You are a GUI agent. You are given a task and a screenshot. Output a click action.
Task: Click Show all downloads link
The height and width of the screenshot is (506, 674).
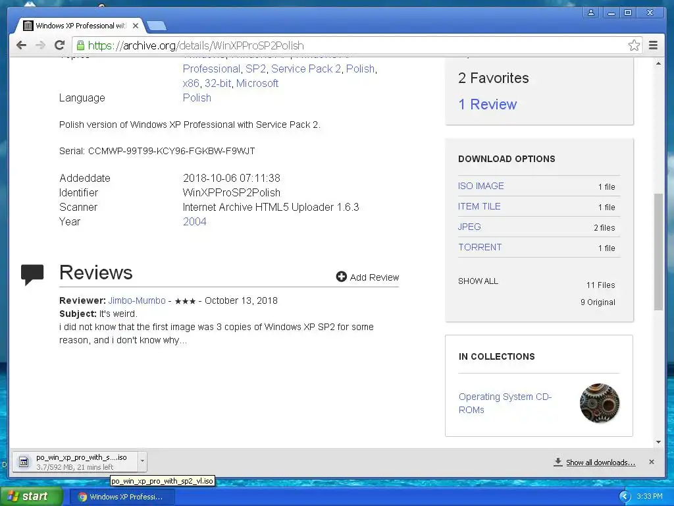pos(600,462)
